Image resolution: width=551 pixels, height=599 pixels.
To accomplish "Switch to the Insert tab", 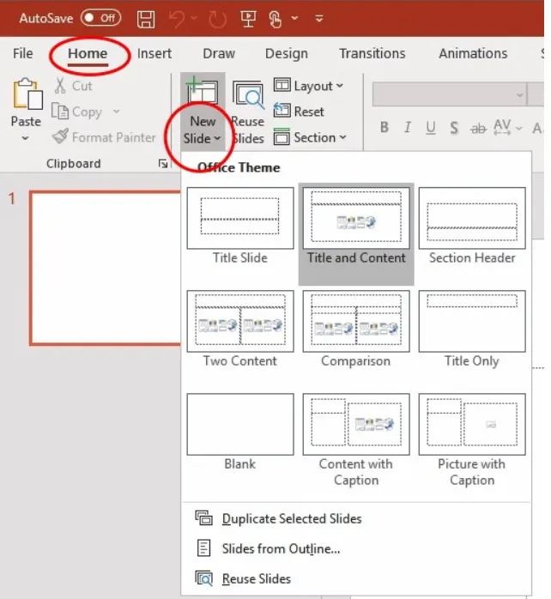I will (154, 53).
